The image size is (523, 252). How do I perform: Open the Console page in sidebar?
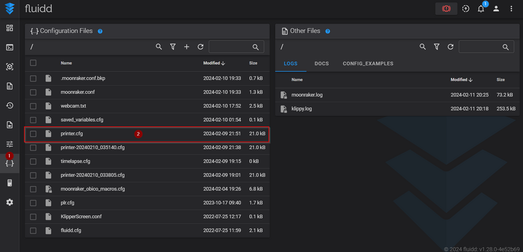[x=10, y=48]
